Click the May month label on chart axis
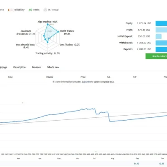Screen dimensions: 167x167 [59, 159]
